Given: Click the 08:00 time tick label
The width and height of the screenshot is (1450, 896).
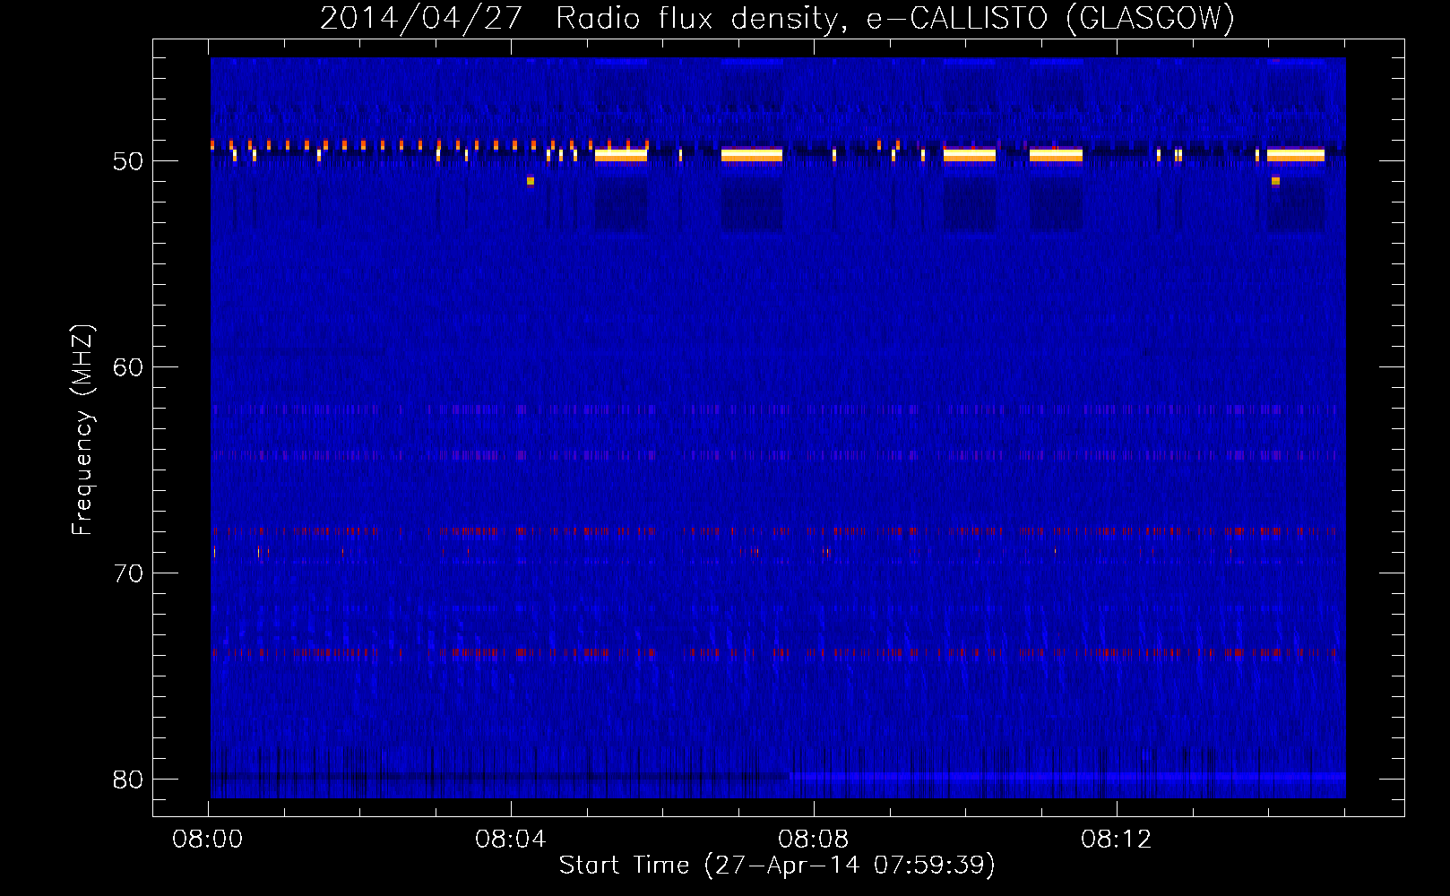Looking at the screenshot, I should [x=209, y=840].
